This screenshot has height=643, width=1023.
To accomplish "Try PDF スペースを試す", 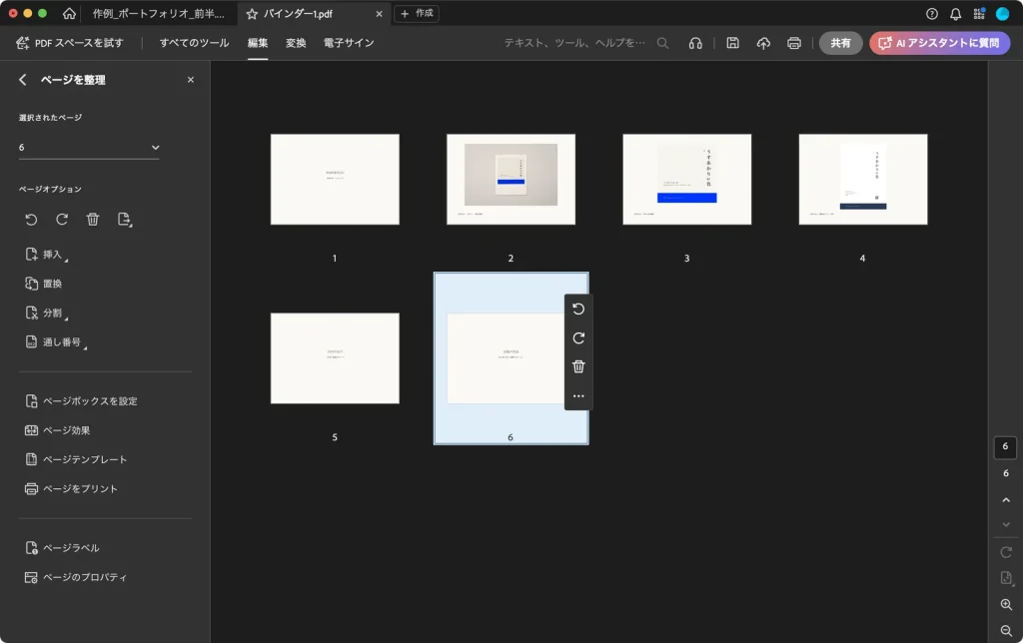I will (70, 43).
